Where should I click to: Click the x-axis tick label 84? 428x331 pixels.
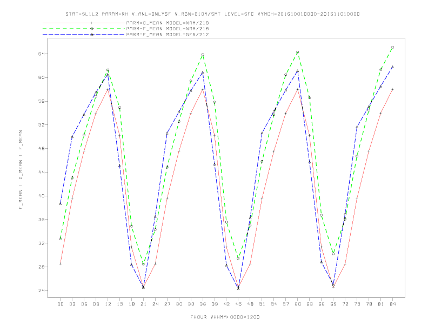point(392,304)
